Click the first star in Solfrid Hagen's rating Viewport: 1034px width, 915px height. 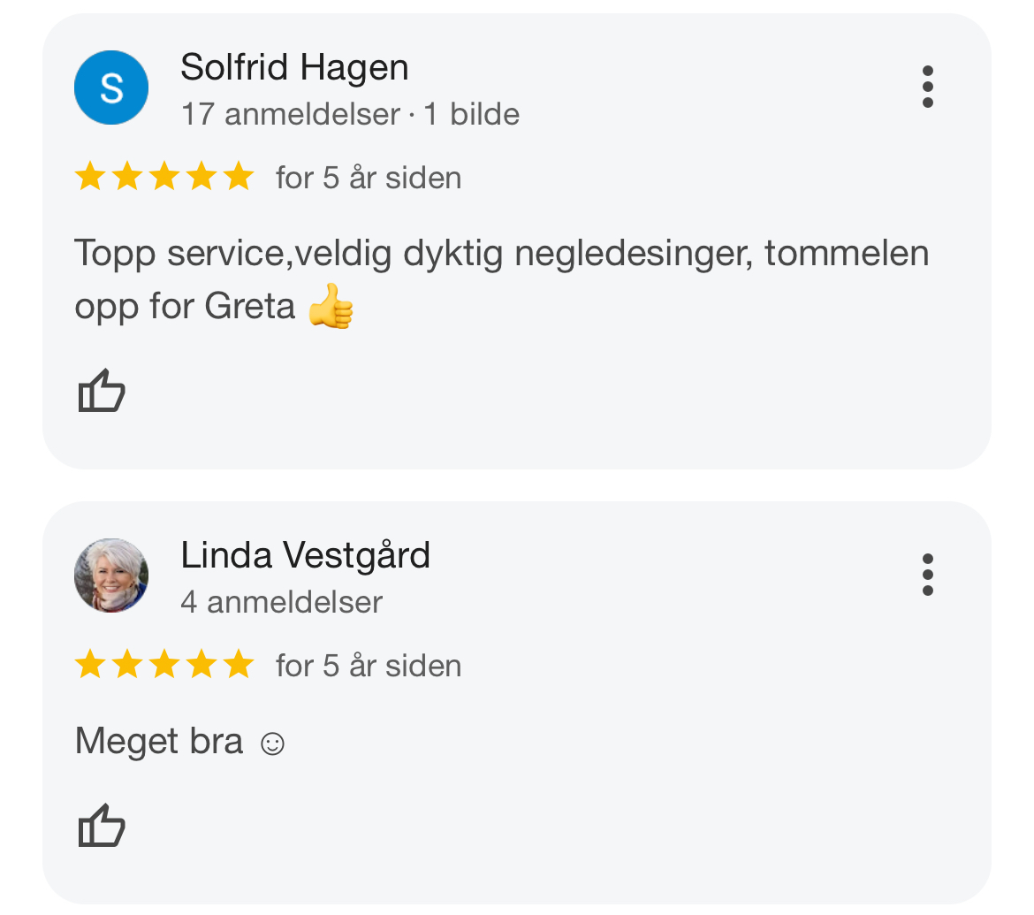pyautogui.click(x=89, y=177)
